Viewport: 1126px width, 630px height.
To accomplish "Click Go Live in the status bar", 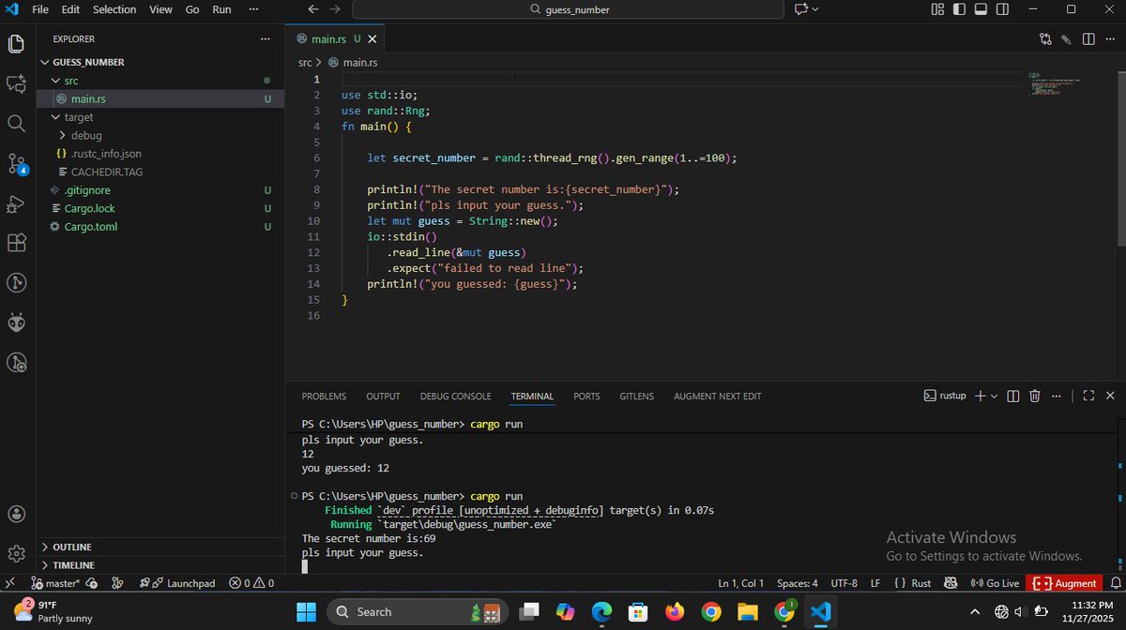I will point(995,582).
